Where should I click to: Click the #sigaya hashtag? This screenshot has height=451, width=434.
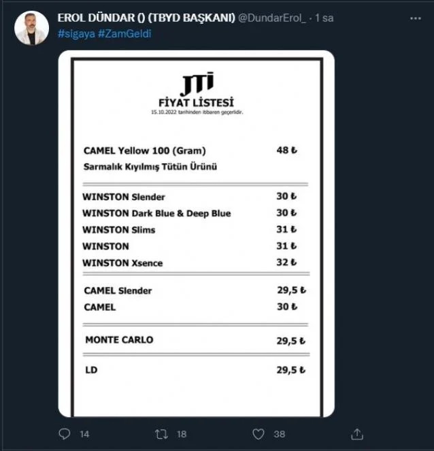(x=76, y=33)
